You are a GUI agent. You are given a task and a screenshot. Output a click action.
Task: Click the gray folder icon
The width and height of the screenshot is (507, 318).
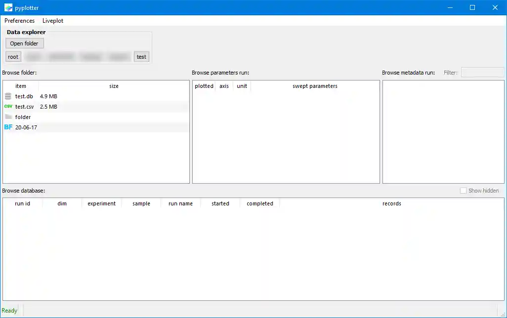click(x=8, y=117)
